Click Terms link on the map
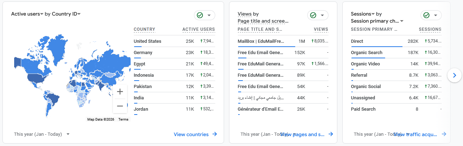 (x=123, y=119)
